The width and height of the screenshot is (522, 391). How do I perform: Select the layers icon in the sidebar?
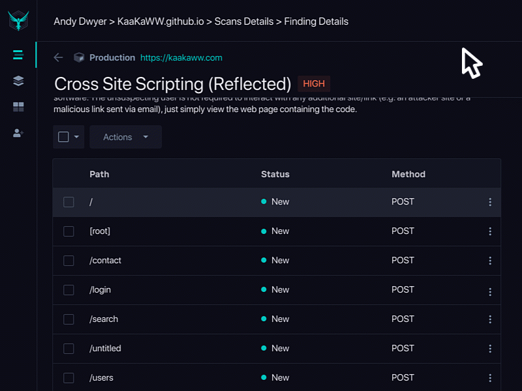(x=18, y=81)
